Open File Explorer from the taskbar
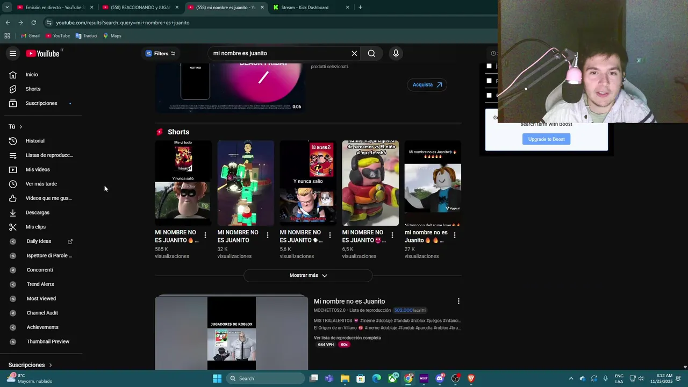 [345, 378]
